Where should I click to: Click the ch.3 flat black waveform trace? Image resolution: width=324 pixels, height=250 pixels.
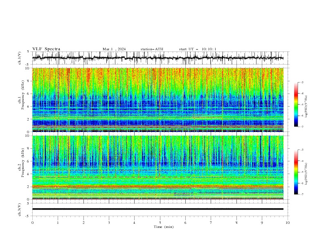[157, 209]
